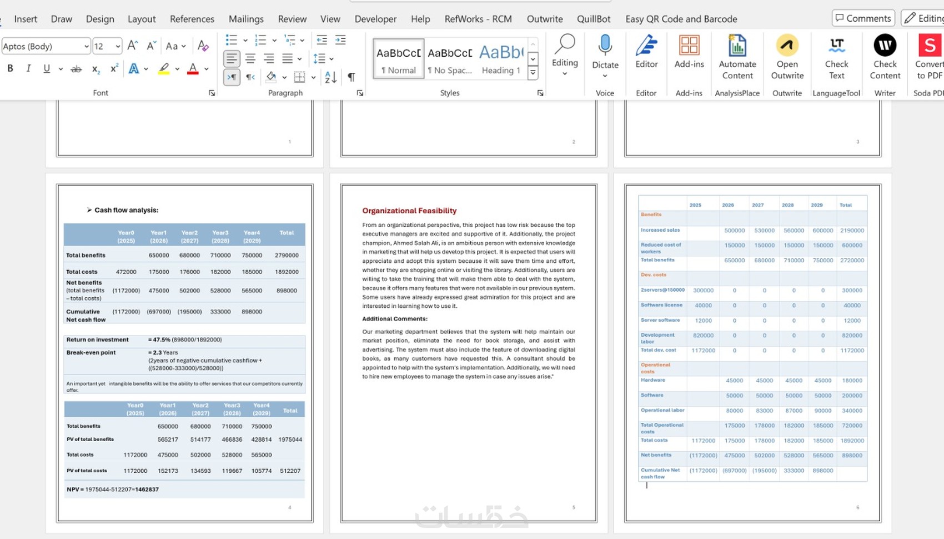Expand font color dropdown arrow

tap(206, 69)
